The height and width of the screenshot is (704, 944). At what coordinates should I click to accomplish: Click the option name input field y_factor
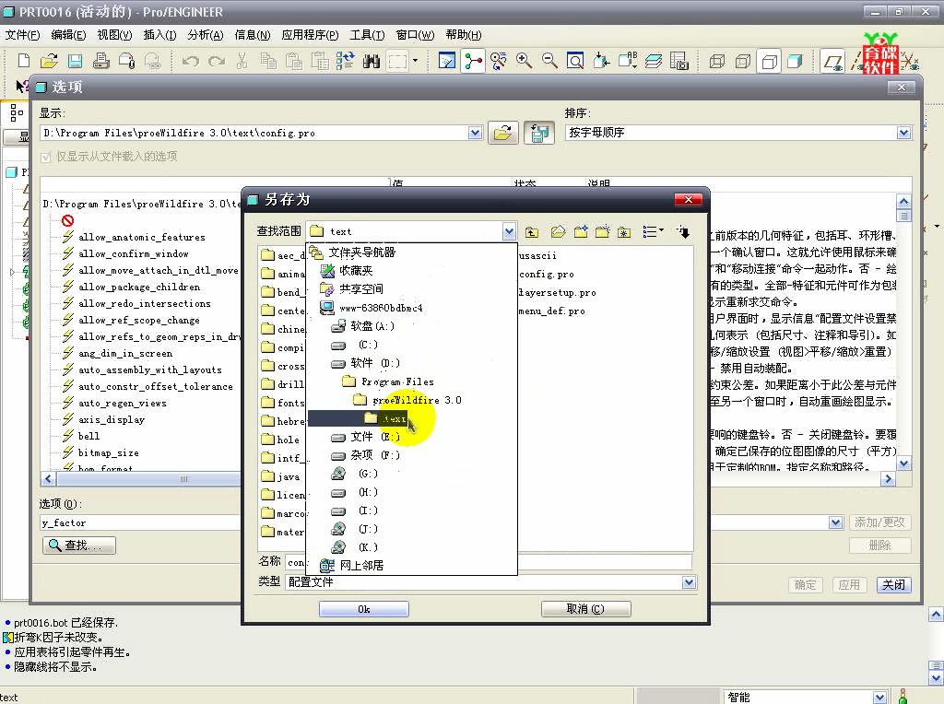coord(140,522)
